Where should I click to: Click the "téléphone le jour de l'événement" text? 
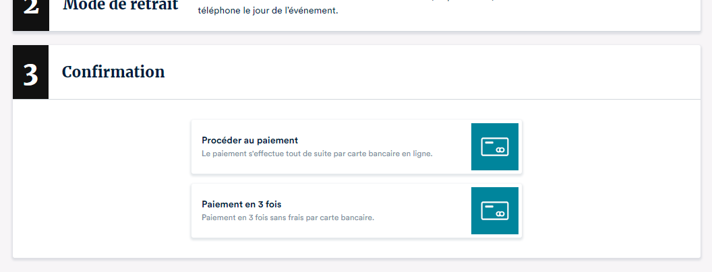tap(267, 11)
